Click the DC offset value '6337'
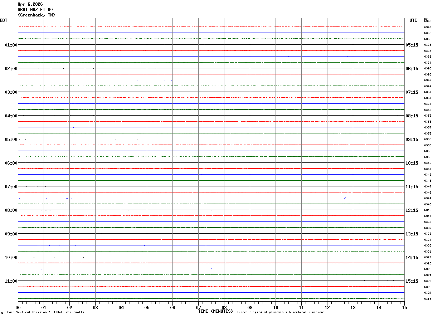This screenshot has height=317, width=433. click(x=428, y=228)
